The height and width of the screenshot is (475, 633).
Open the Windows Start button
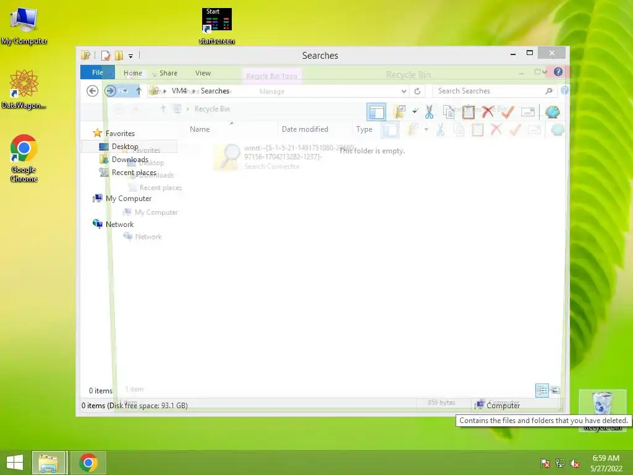15,463
